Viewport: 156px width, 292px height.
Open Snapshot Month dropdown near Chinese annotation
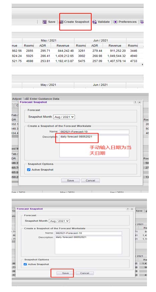point(64,117)
